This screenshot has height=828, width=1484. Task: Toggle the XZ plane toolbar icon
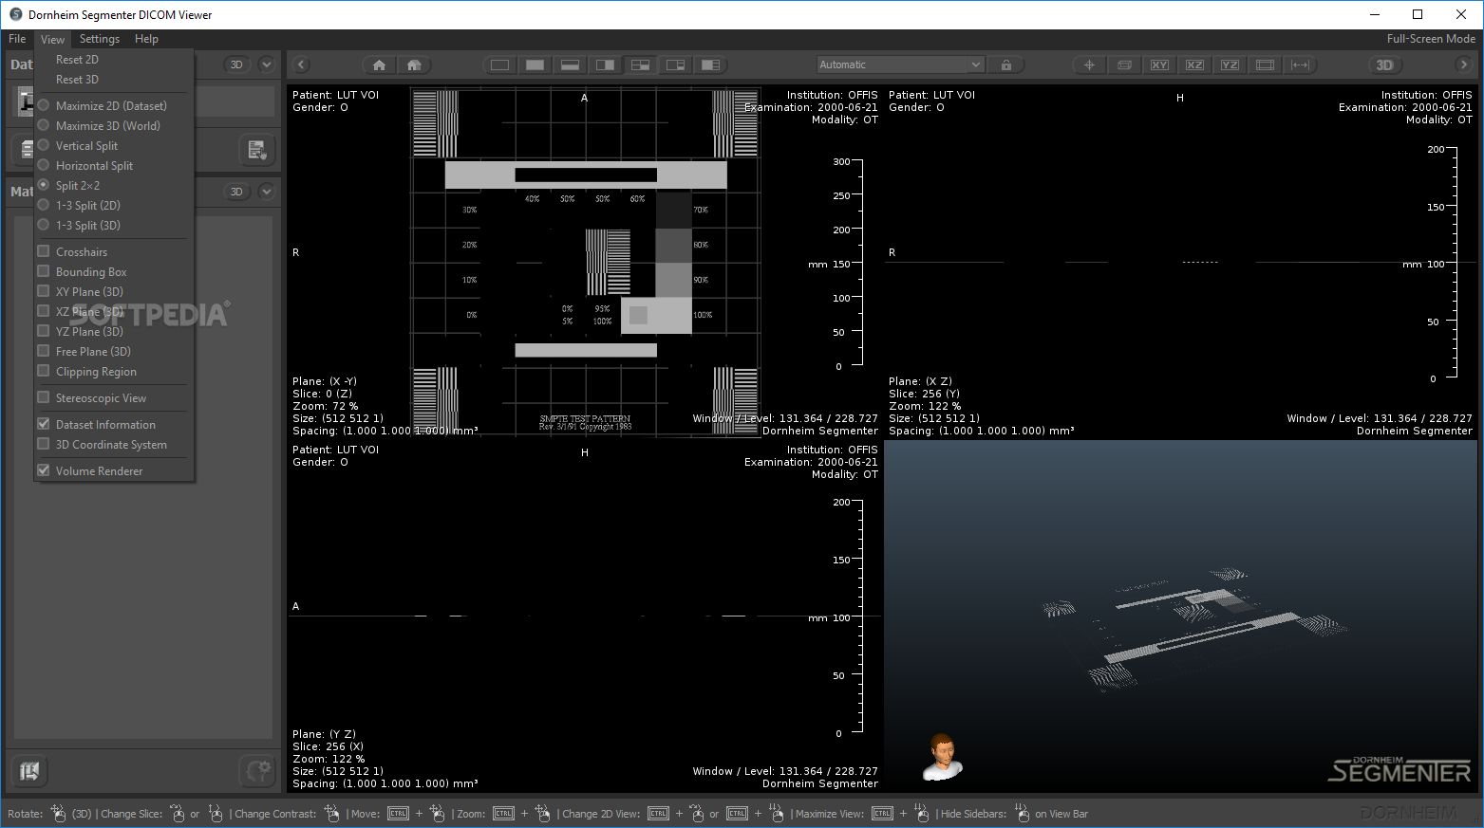coord(1194,64)
